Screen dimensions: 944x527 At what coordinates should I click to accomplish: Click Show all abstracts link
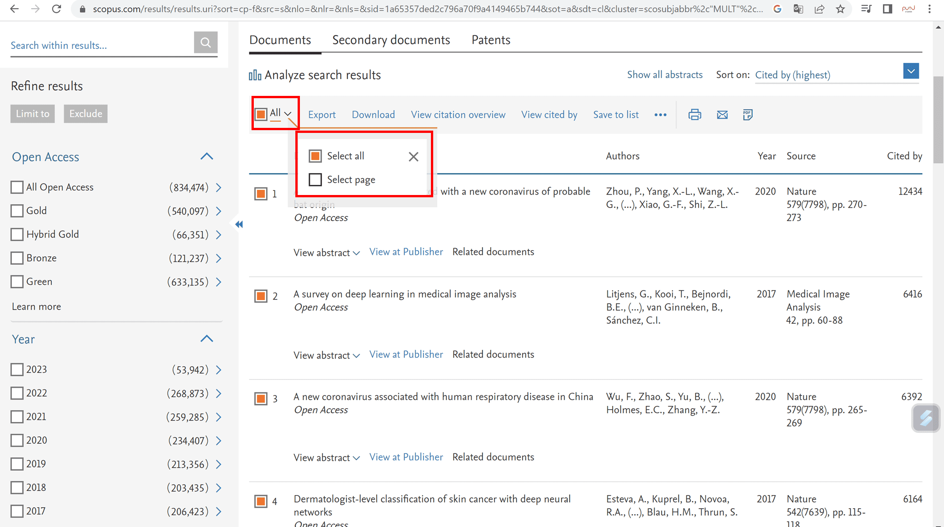(x=665, y=75)
